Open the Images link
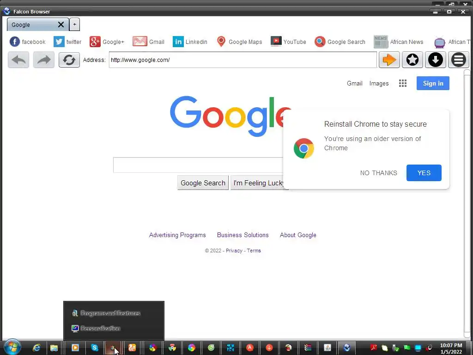The width and height of the screenshot is (473, 355). pos(379,83)
